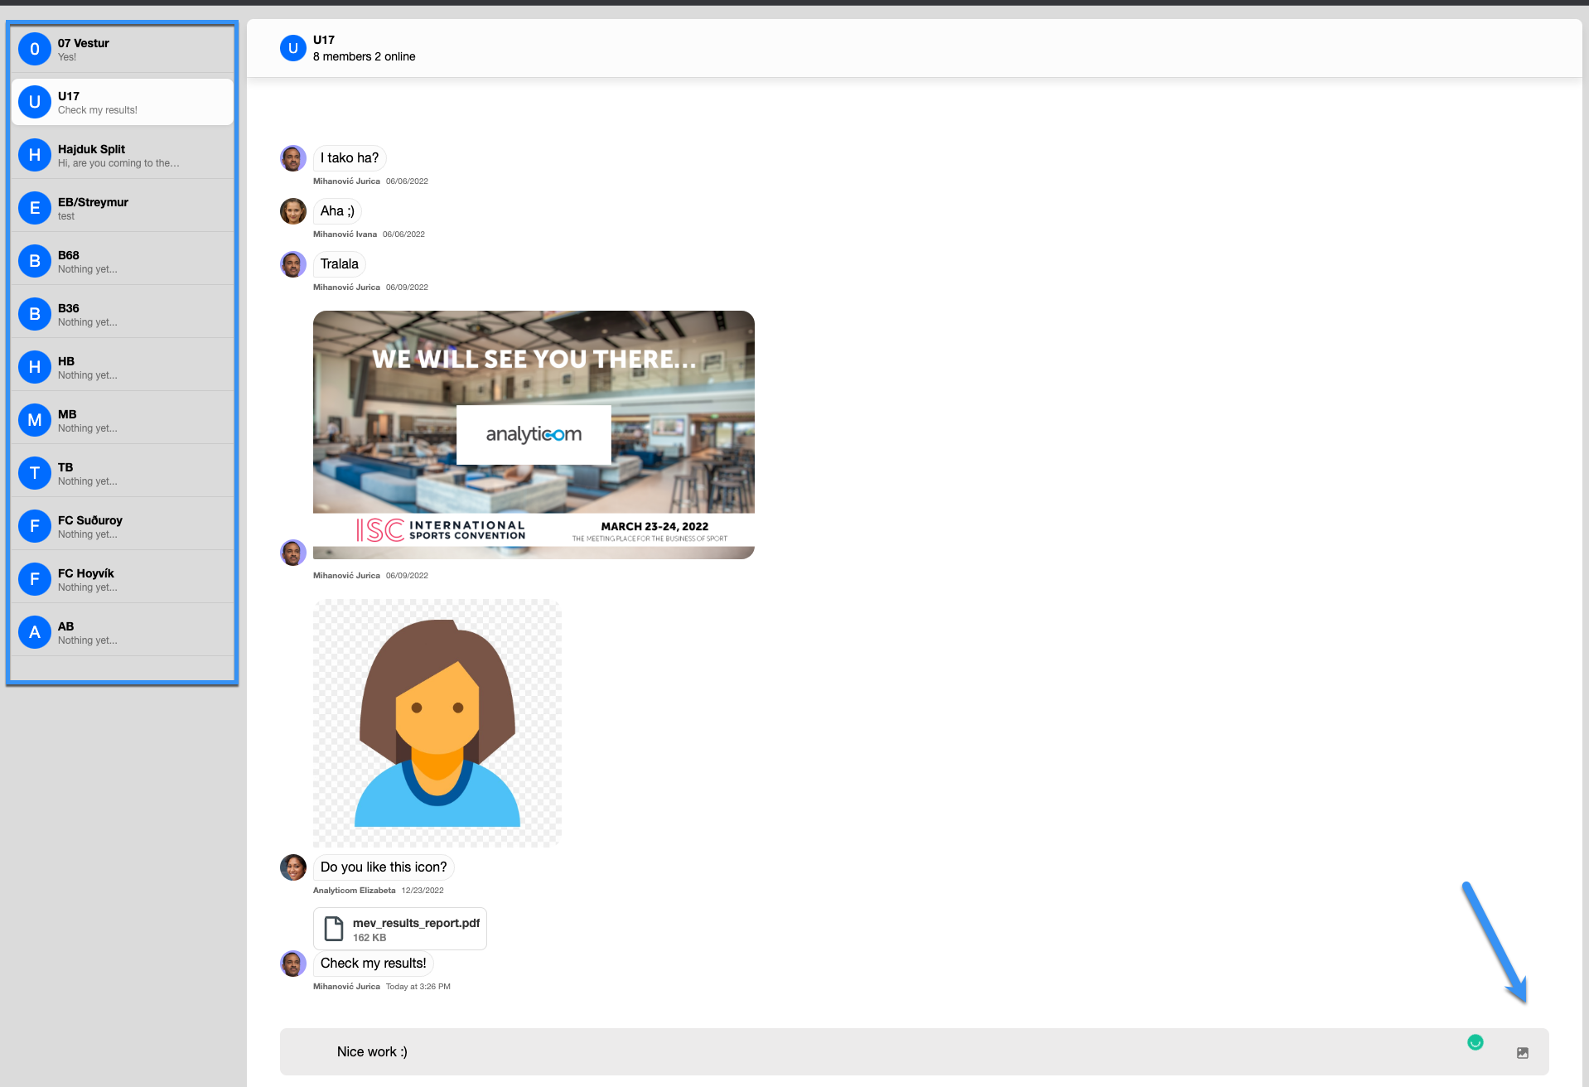Click the 07 Vestur avatar circle
The width and height of the screenshot is (1589, 1087).
tap(35, 49)
